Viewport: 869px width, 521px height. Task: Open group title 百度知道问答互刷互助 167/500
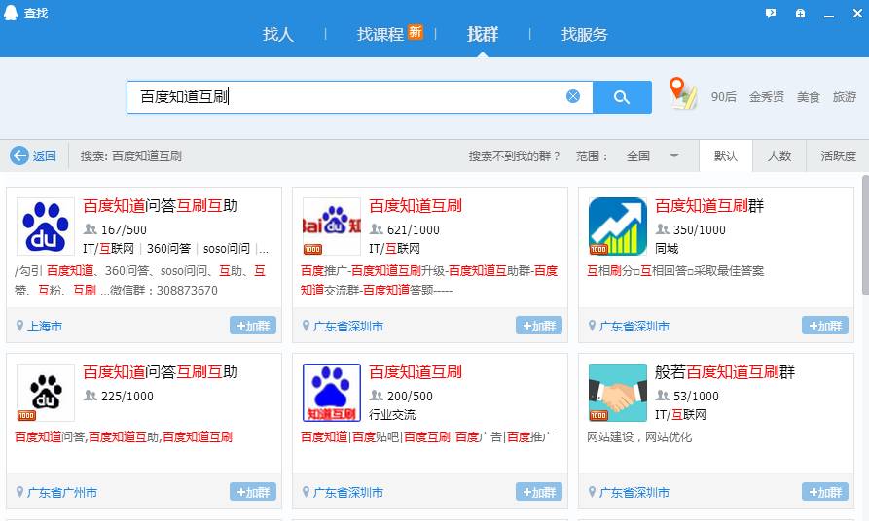pos(161,206)
